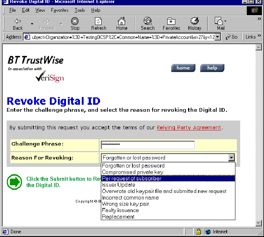Click the IE icon in the title bar
This screenshot has width=264, height=237.
(5, 2)
